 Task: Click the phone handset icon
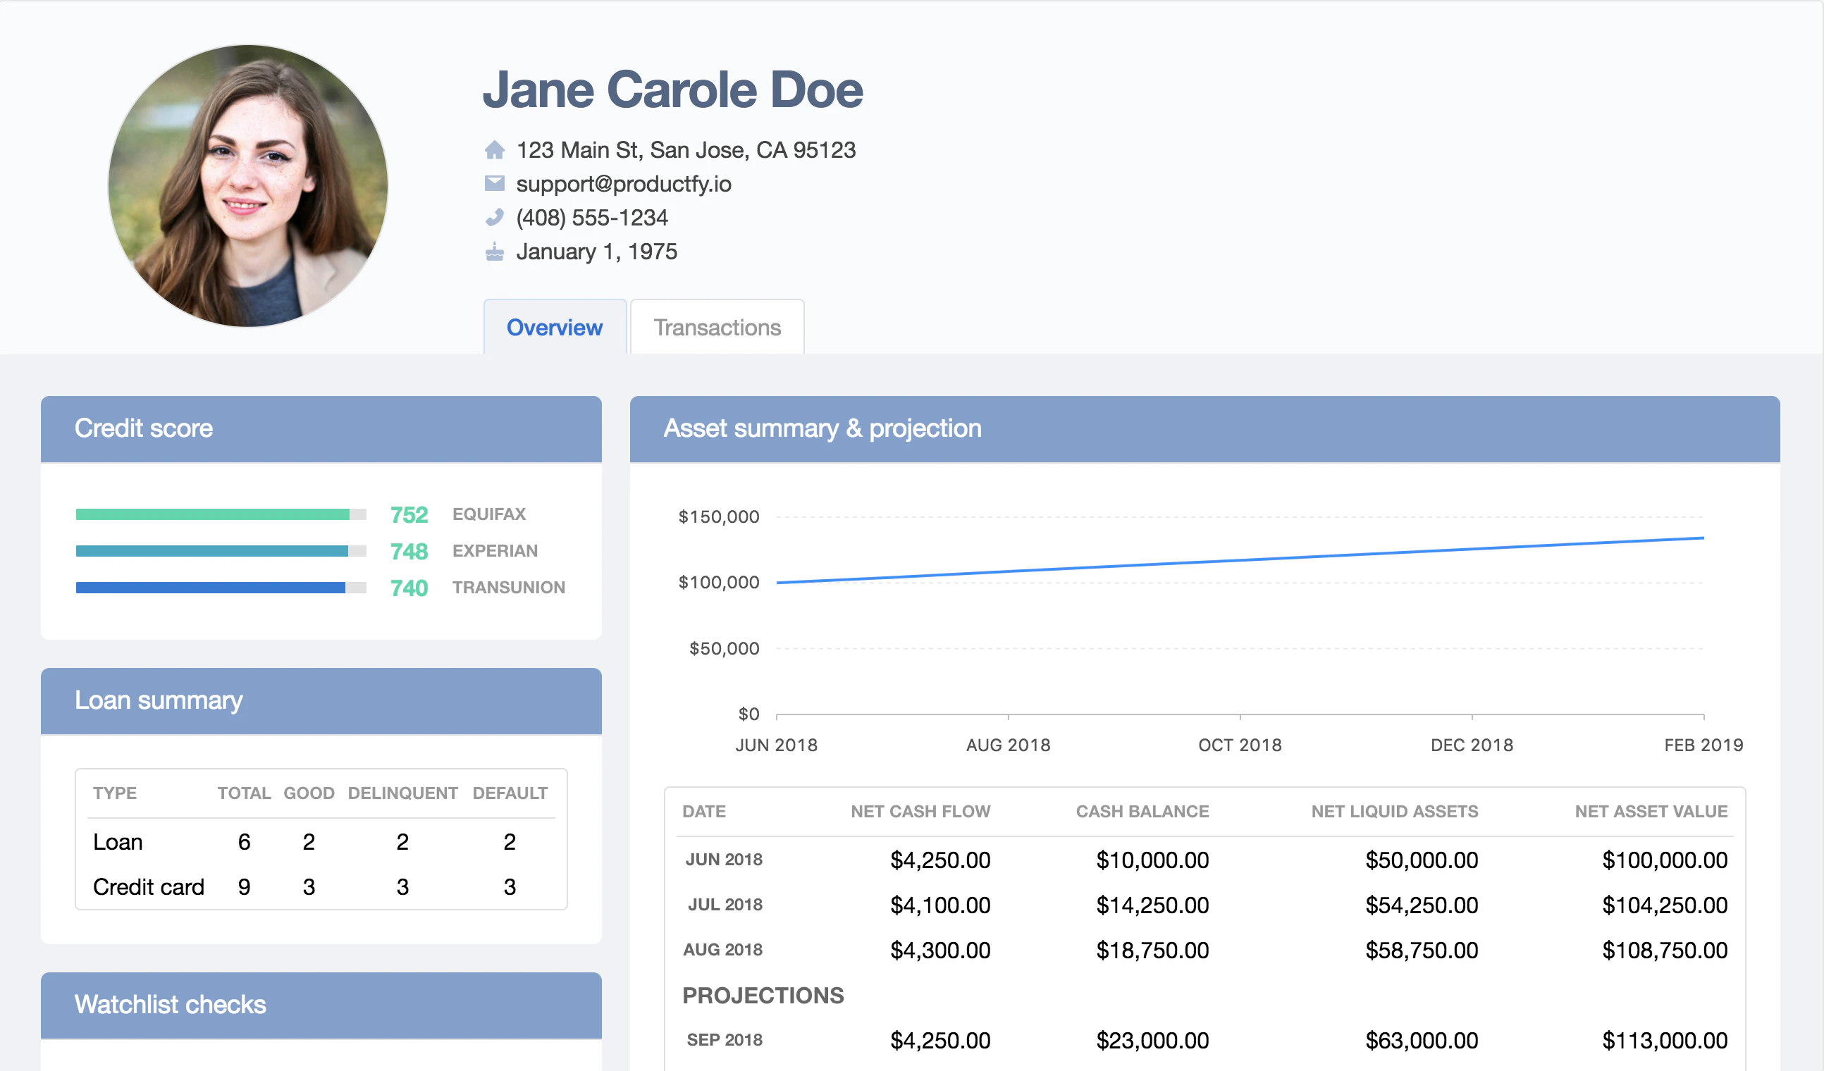click(x=494, y=217)
